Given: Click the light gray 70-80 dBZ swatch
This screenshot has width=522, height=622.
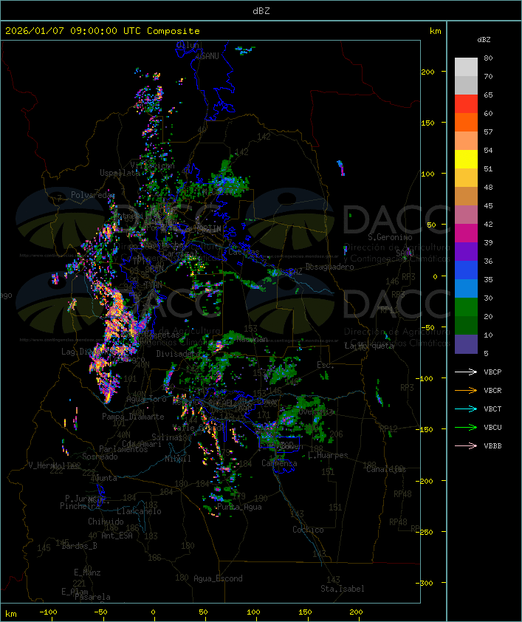Looking at the screenshot, I should [466, 67].
